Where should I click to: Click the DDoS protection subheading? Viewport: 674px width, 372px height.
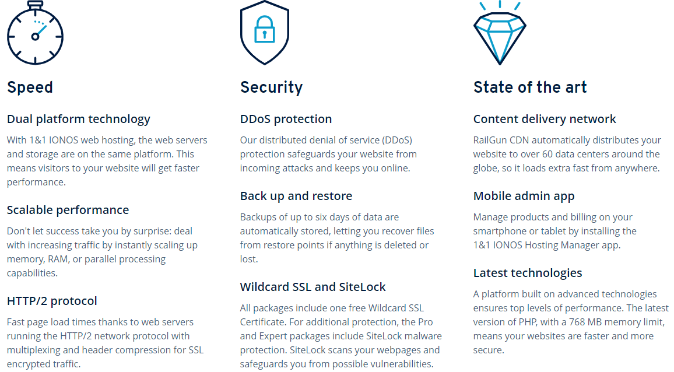pos(286,119)
